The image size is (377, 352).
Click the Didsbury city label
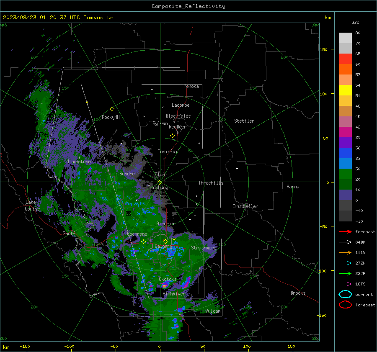pyautogui.click(x=158, y=188)
